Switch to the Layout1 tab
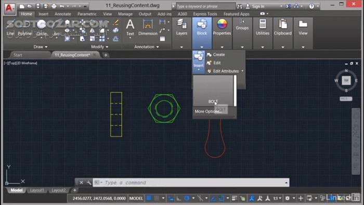 (37, 190)
